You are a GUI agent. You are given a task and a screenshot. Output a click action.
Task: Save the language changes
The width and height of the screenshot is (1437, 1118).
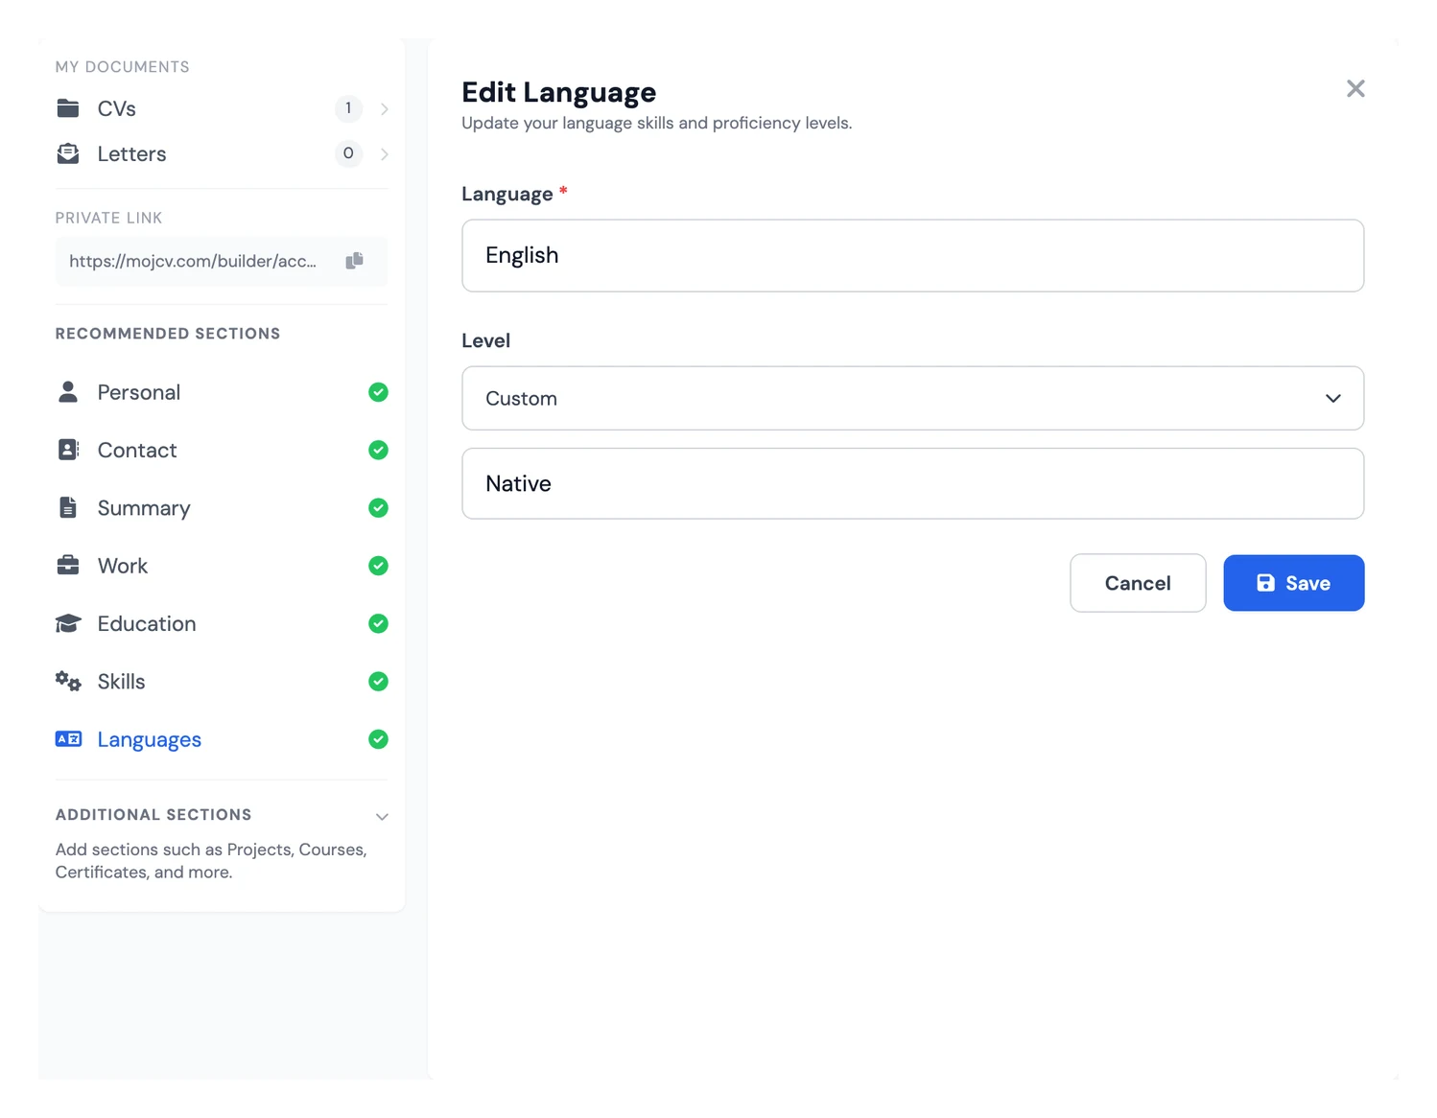[1293, 583]
